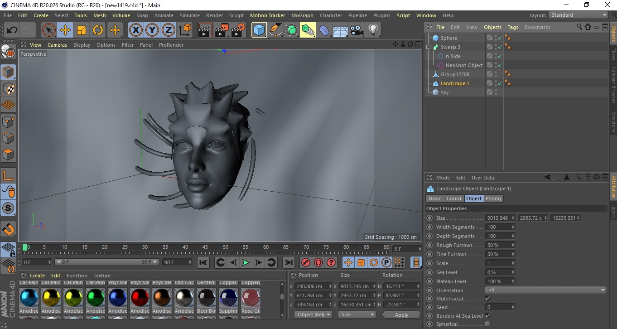Select the red Anodised material swatch

pos(140,298)
